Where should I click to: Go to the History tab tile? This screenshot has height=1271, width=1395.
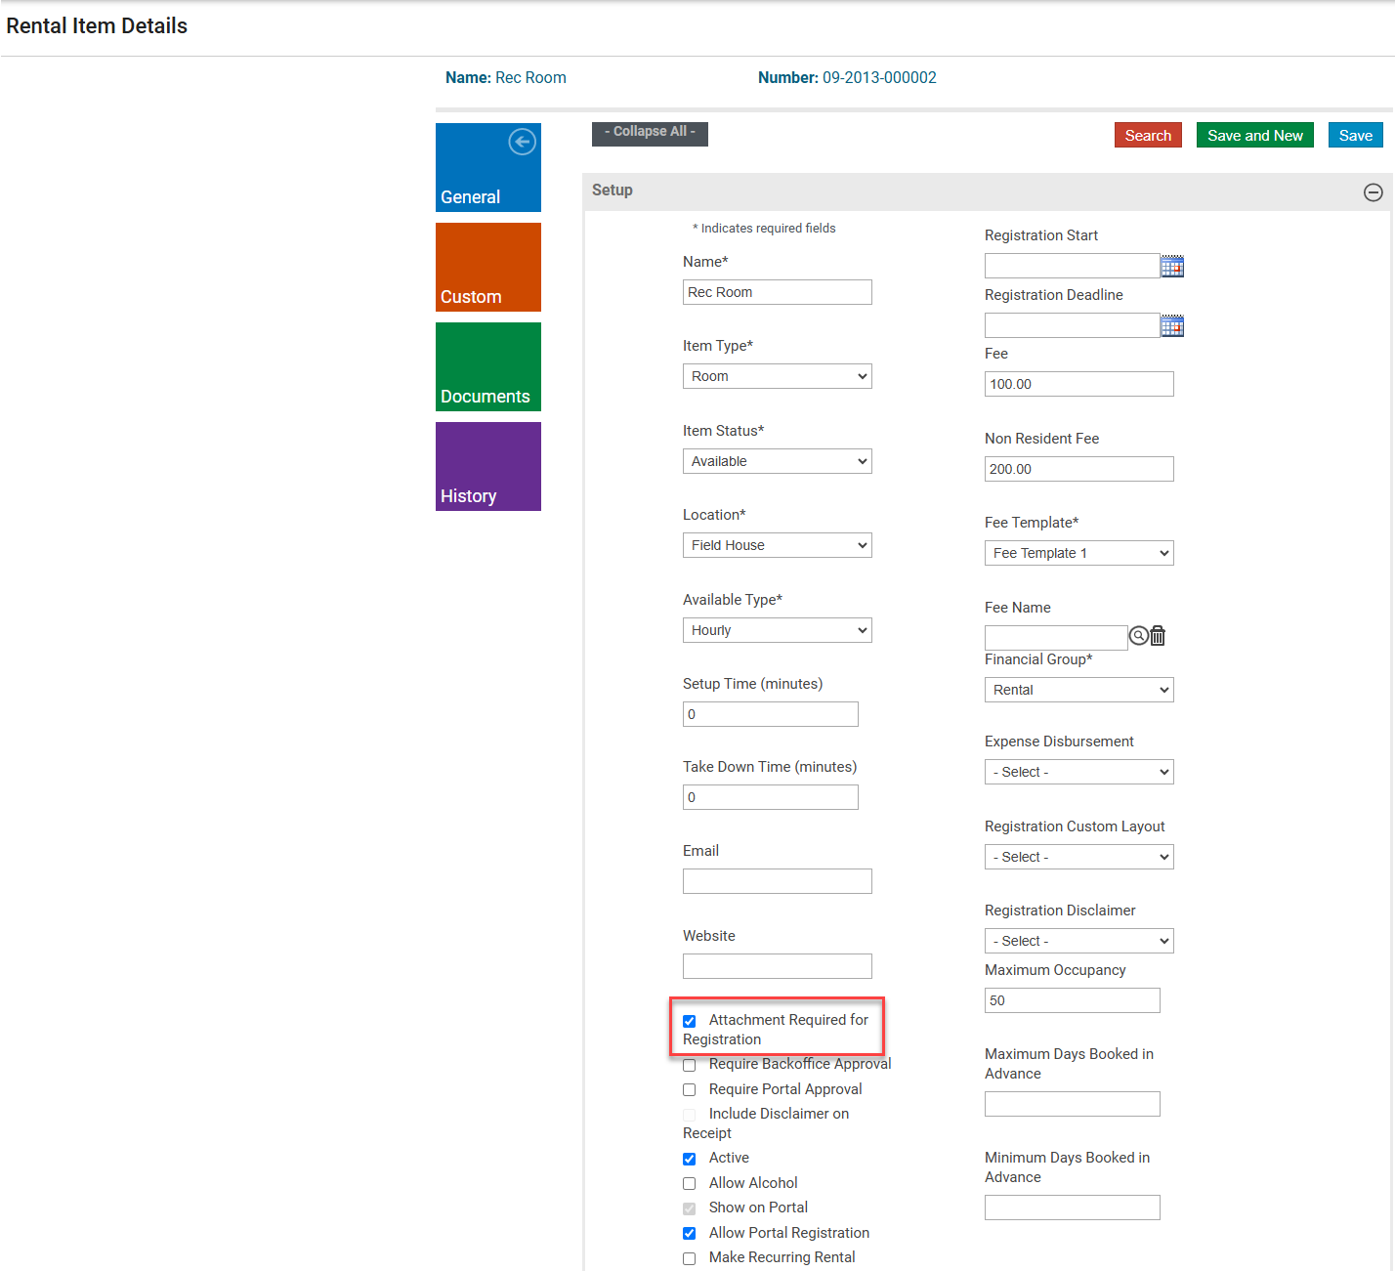coord(488,467)
